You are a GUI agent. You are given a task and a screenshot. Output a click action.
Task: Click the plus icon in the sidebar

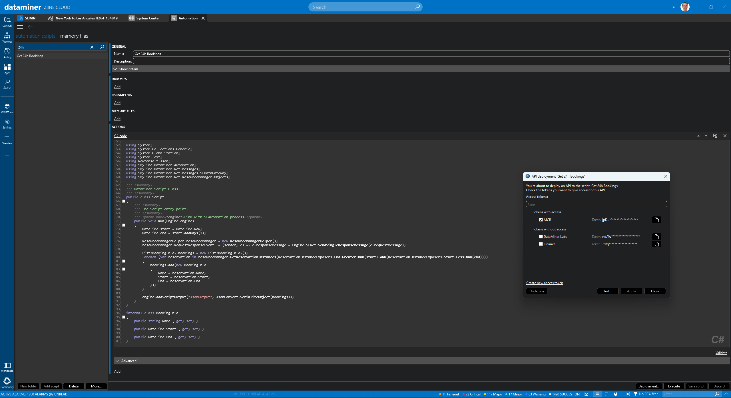(x=7, y=156)
